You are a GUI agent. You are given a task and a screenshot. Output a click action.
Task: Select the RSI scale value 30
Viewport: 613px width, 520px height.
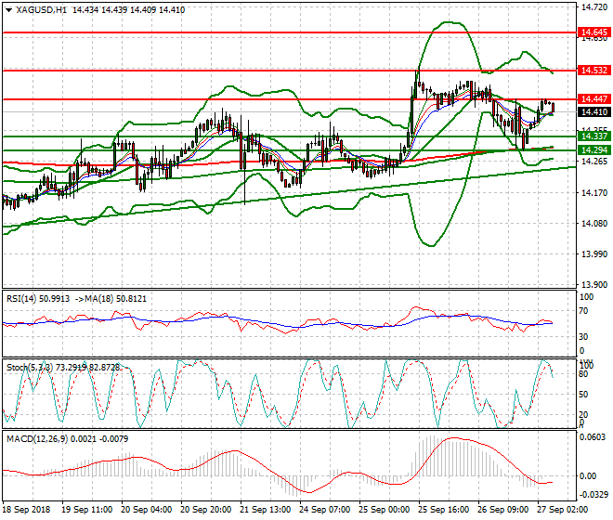point(583,337)
